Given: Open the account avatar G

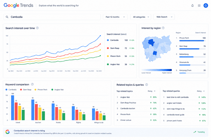Looking at the screenshot, I should coord(206,6).
